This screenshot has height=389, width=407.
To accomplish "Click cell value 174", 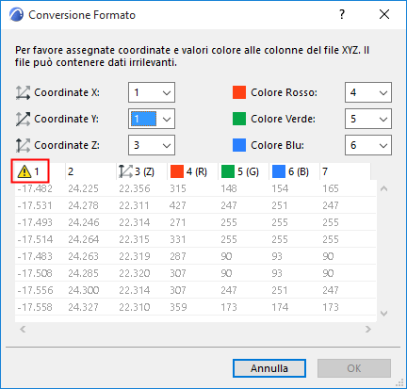I will (280, 307).
